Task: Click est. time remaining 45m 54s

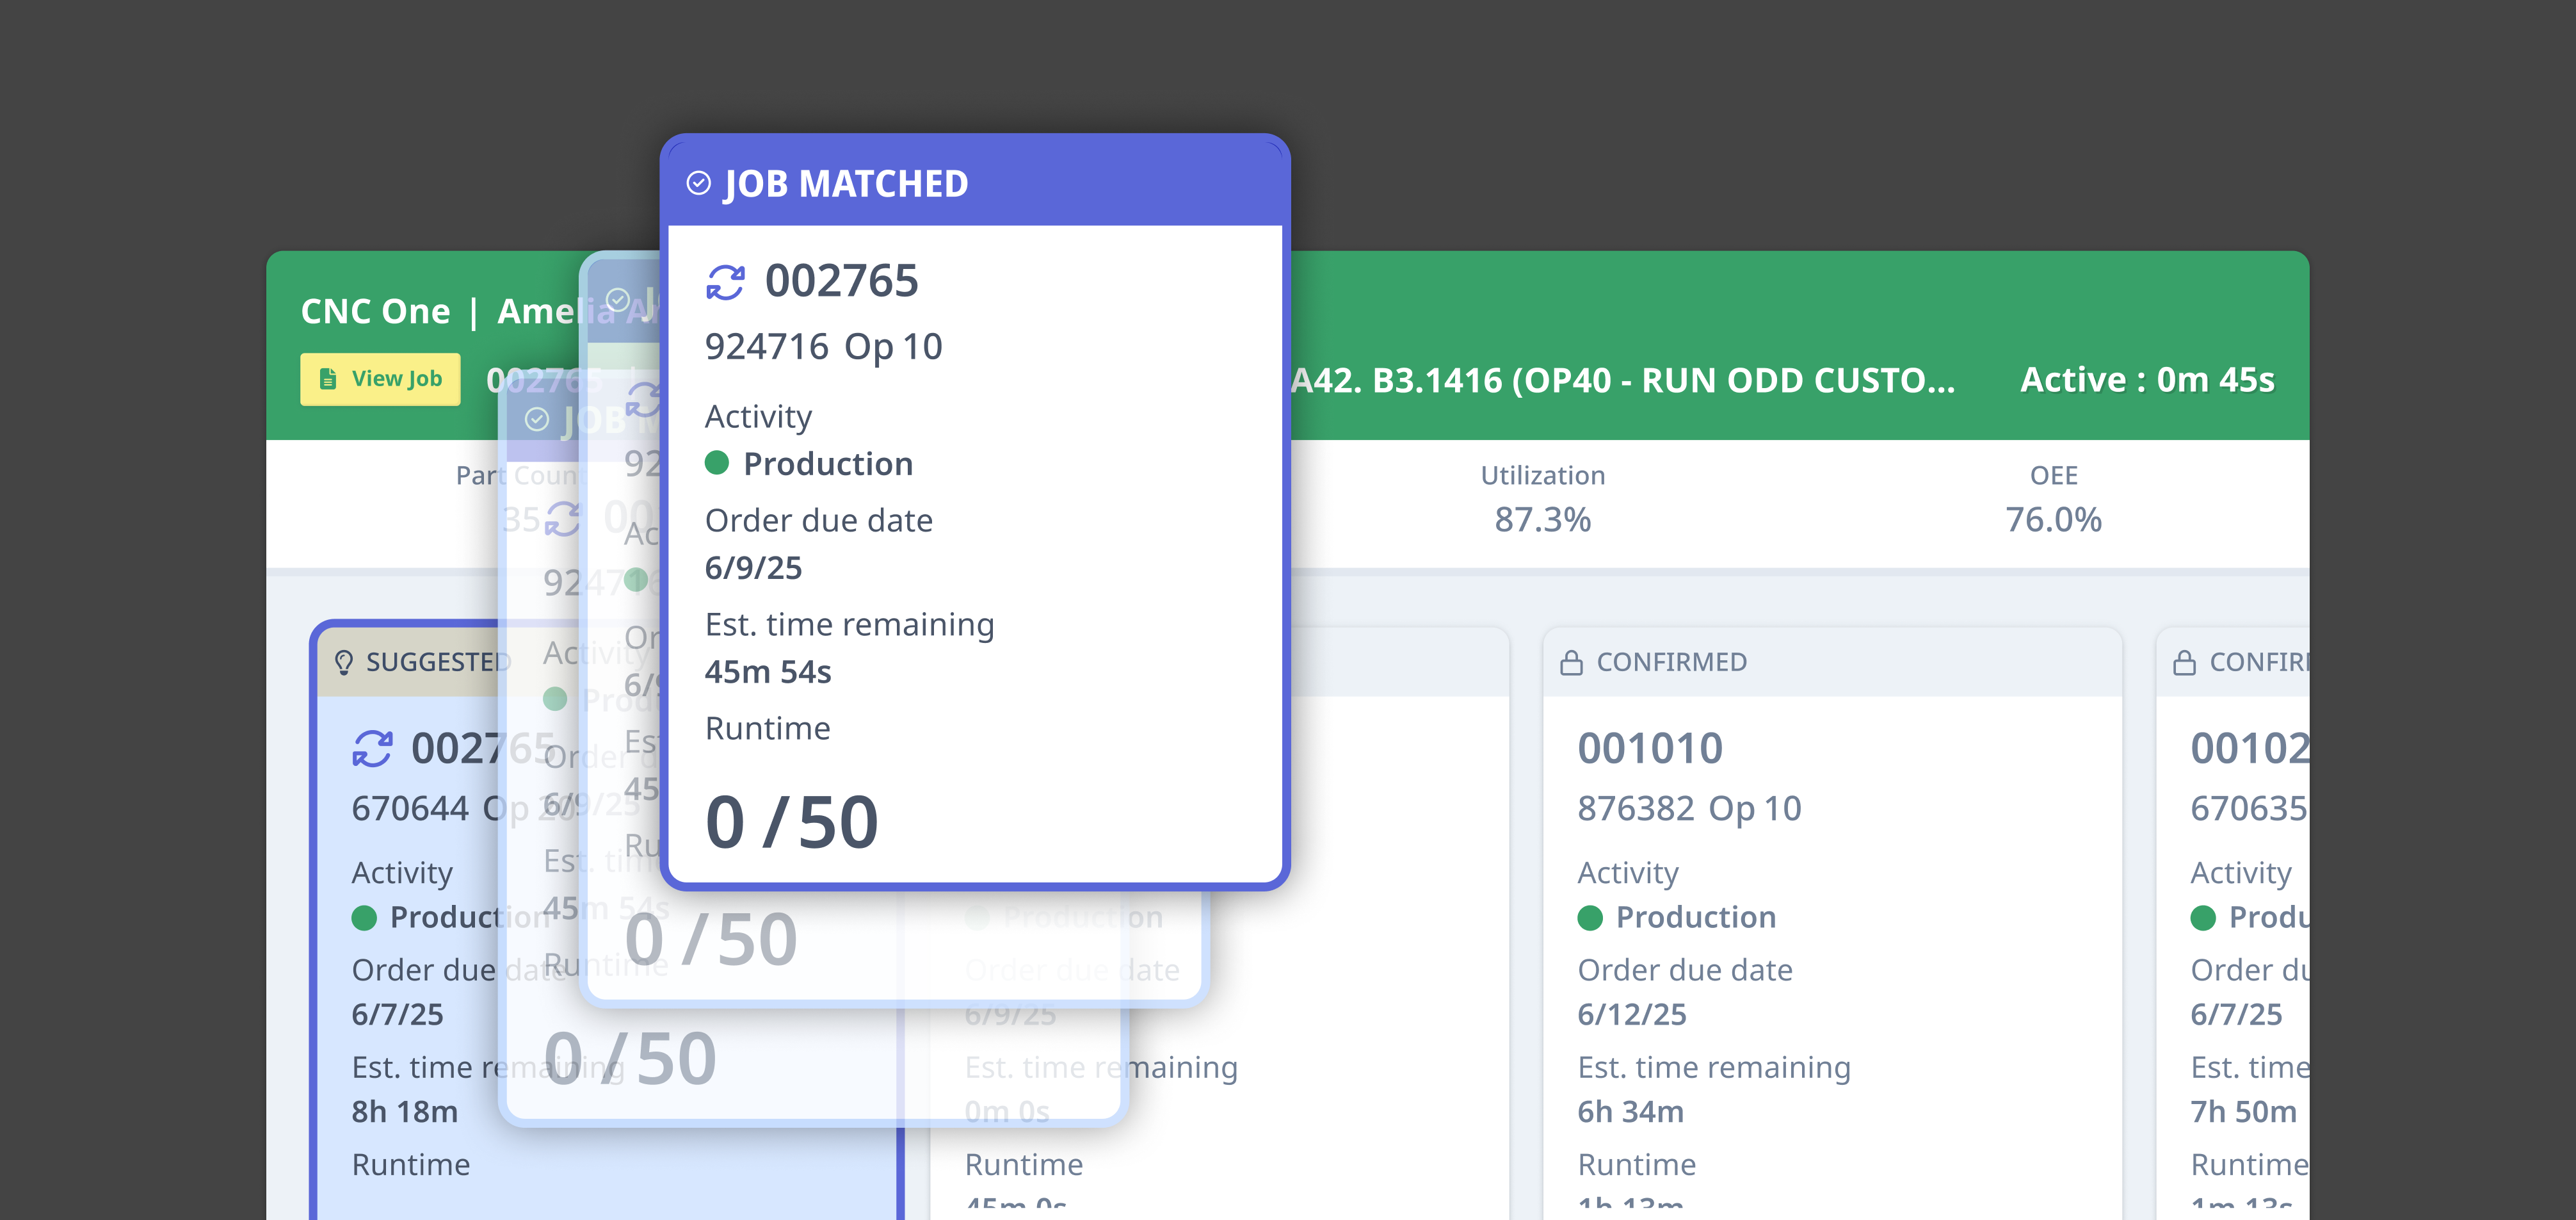Action: coord(768,672)
